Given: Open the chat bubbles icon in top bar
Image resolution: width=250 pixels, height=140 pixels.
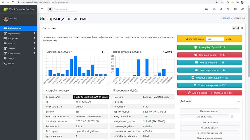Looking at the screenshot, I should click(x=214, y=9).
